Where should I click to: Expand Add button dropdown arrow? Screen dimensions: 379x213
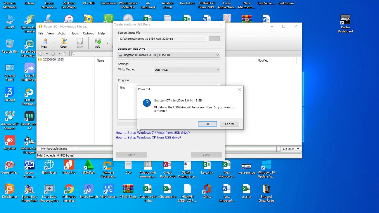(x=107, y=43)
